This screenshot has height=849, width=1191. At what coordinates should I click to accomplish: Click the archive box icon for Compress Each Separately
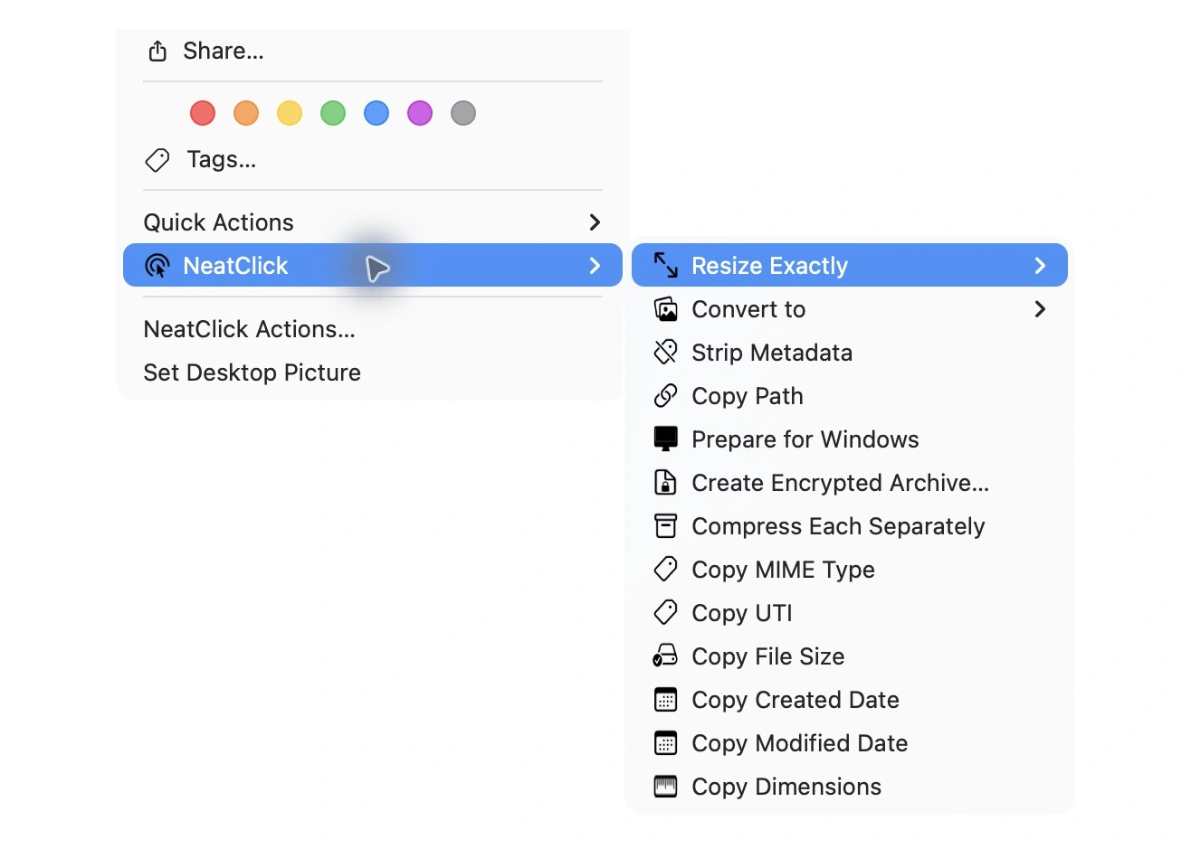(666, 525)
